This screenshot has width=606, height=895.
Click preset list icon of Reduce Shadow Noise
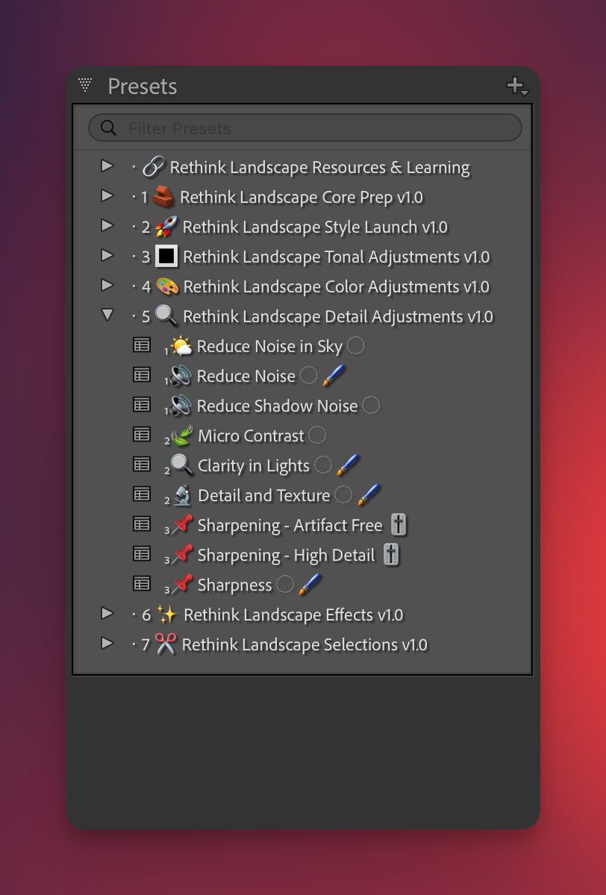pyautogui.click(x=142, y=404)
